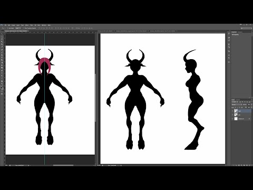The width and height of the screenshot is (253, 190).
Task: Toggle lock all in Layers panel
Action: point(242,108)
